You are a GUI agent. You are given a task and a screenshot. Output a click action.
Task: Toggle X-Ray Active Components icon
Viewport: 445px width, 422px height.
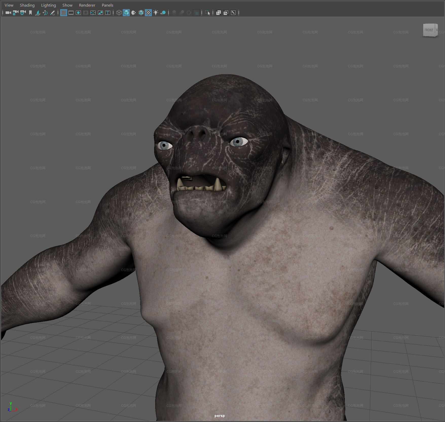tap(226, 13)
